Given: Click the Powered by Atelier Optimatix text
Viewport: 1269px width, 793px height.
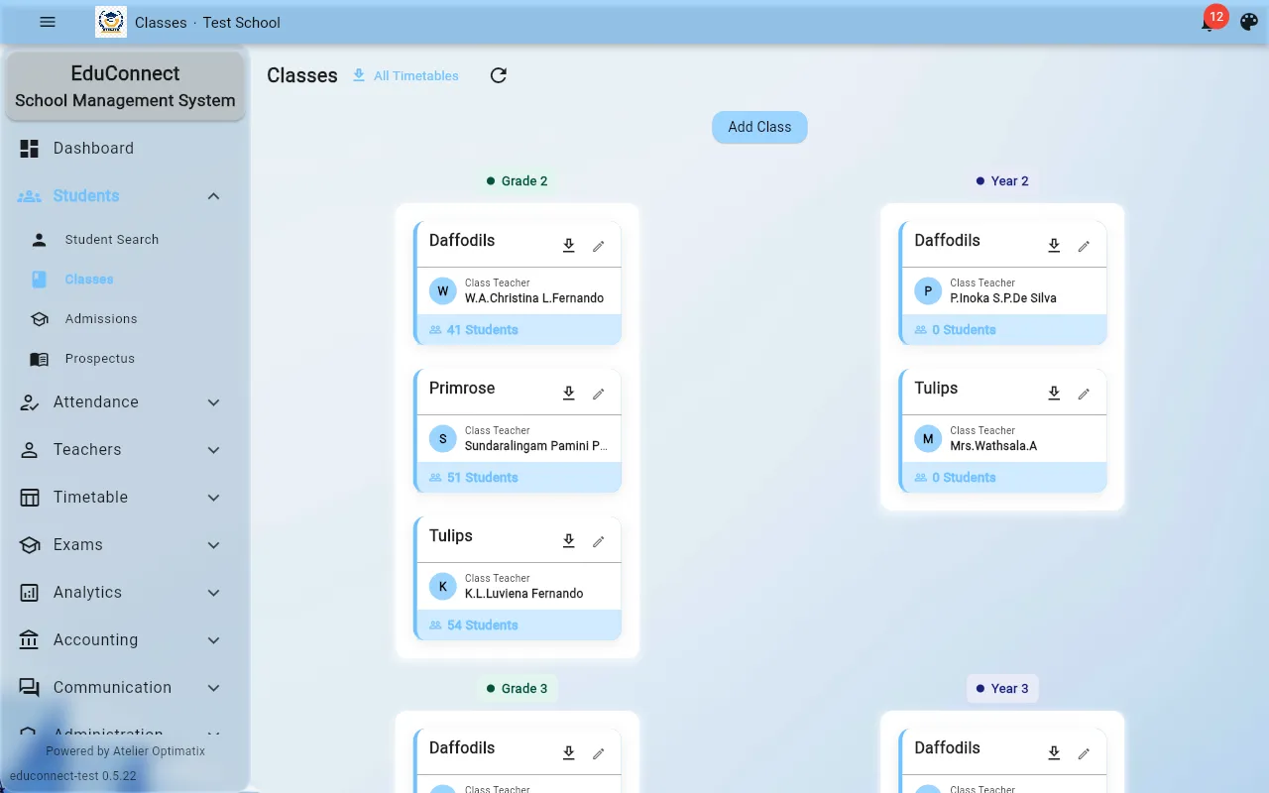Looking at the screenshot, I should 125,751.
